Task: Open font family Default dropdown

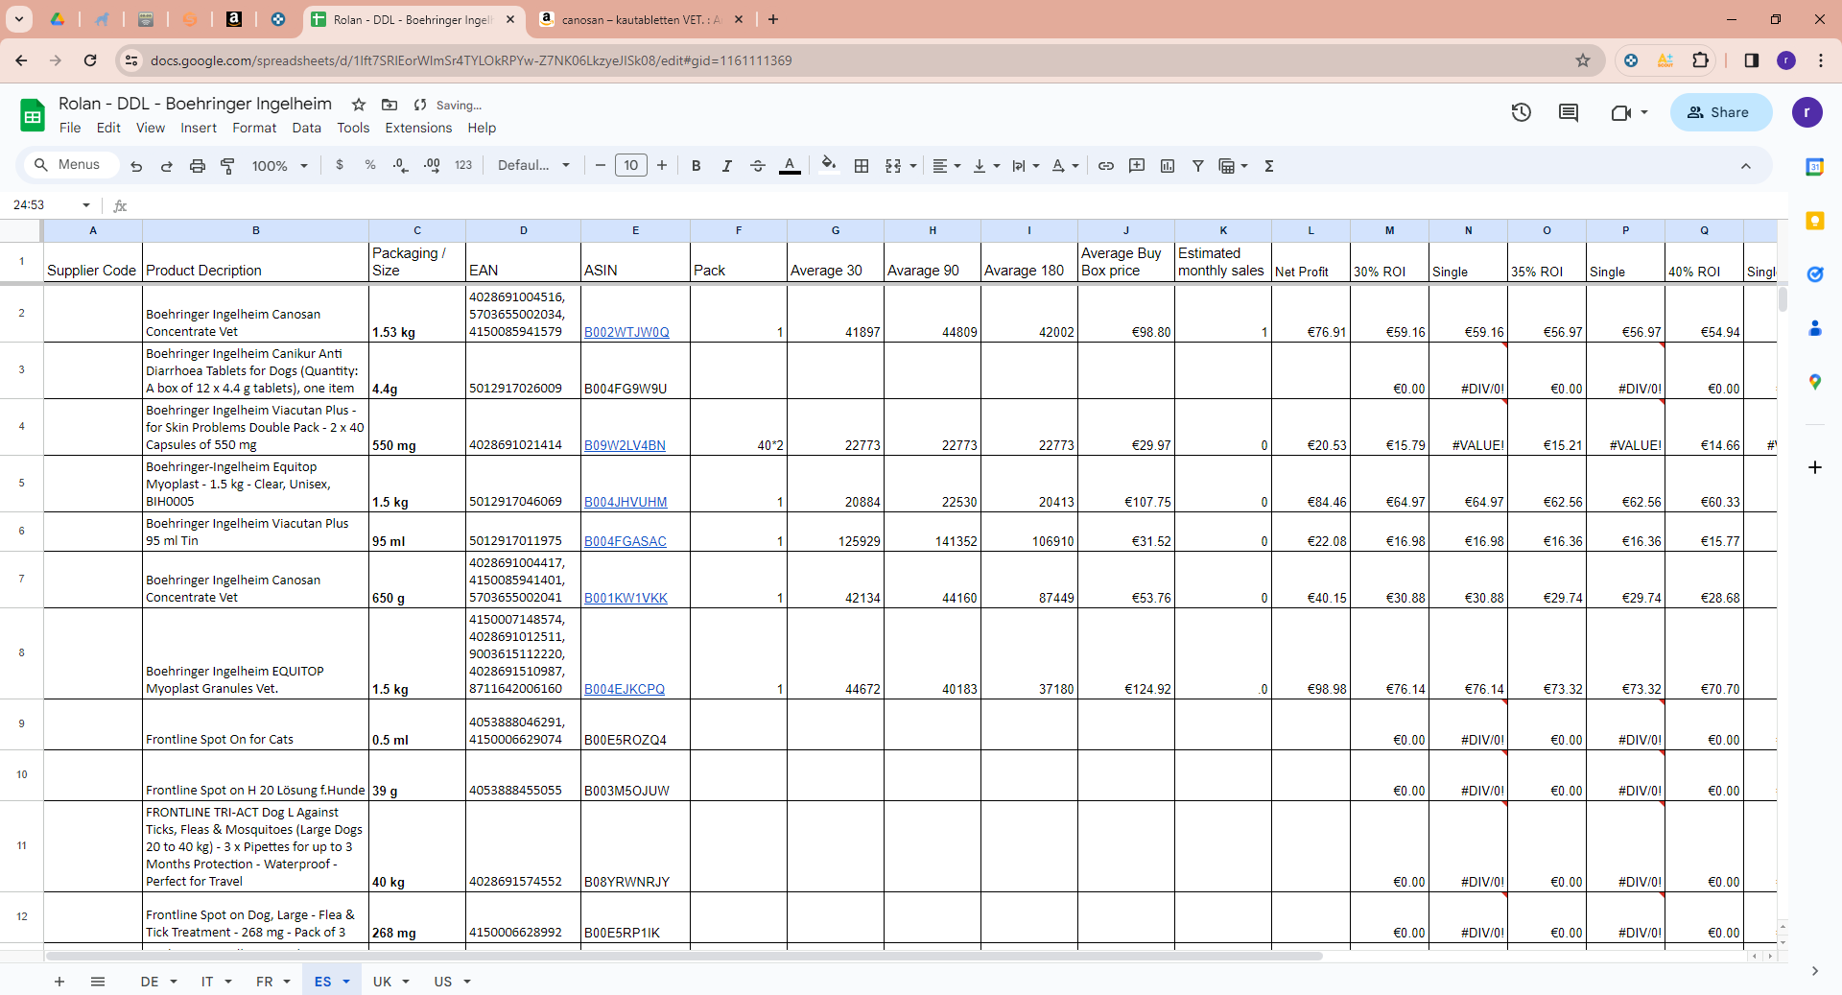Action: click(x=533, y=165)
